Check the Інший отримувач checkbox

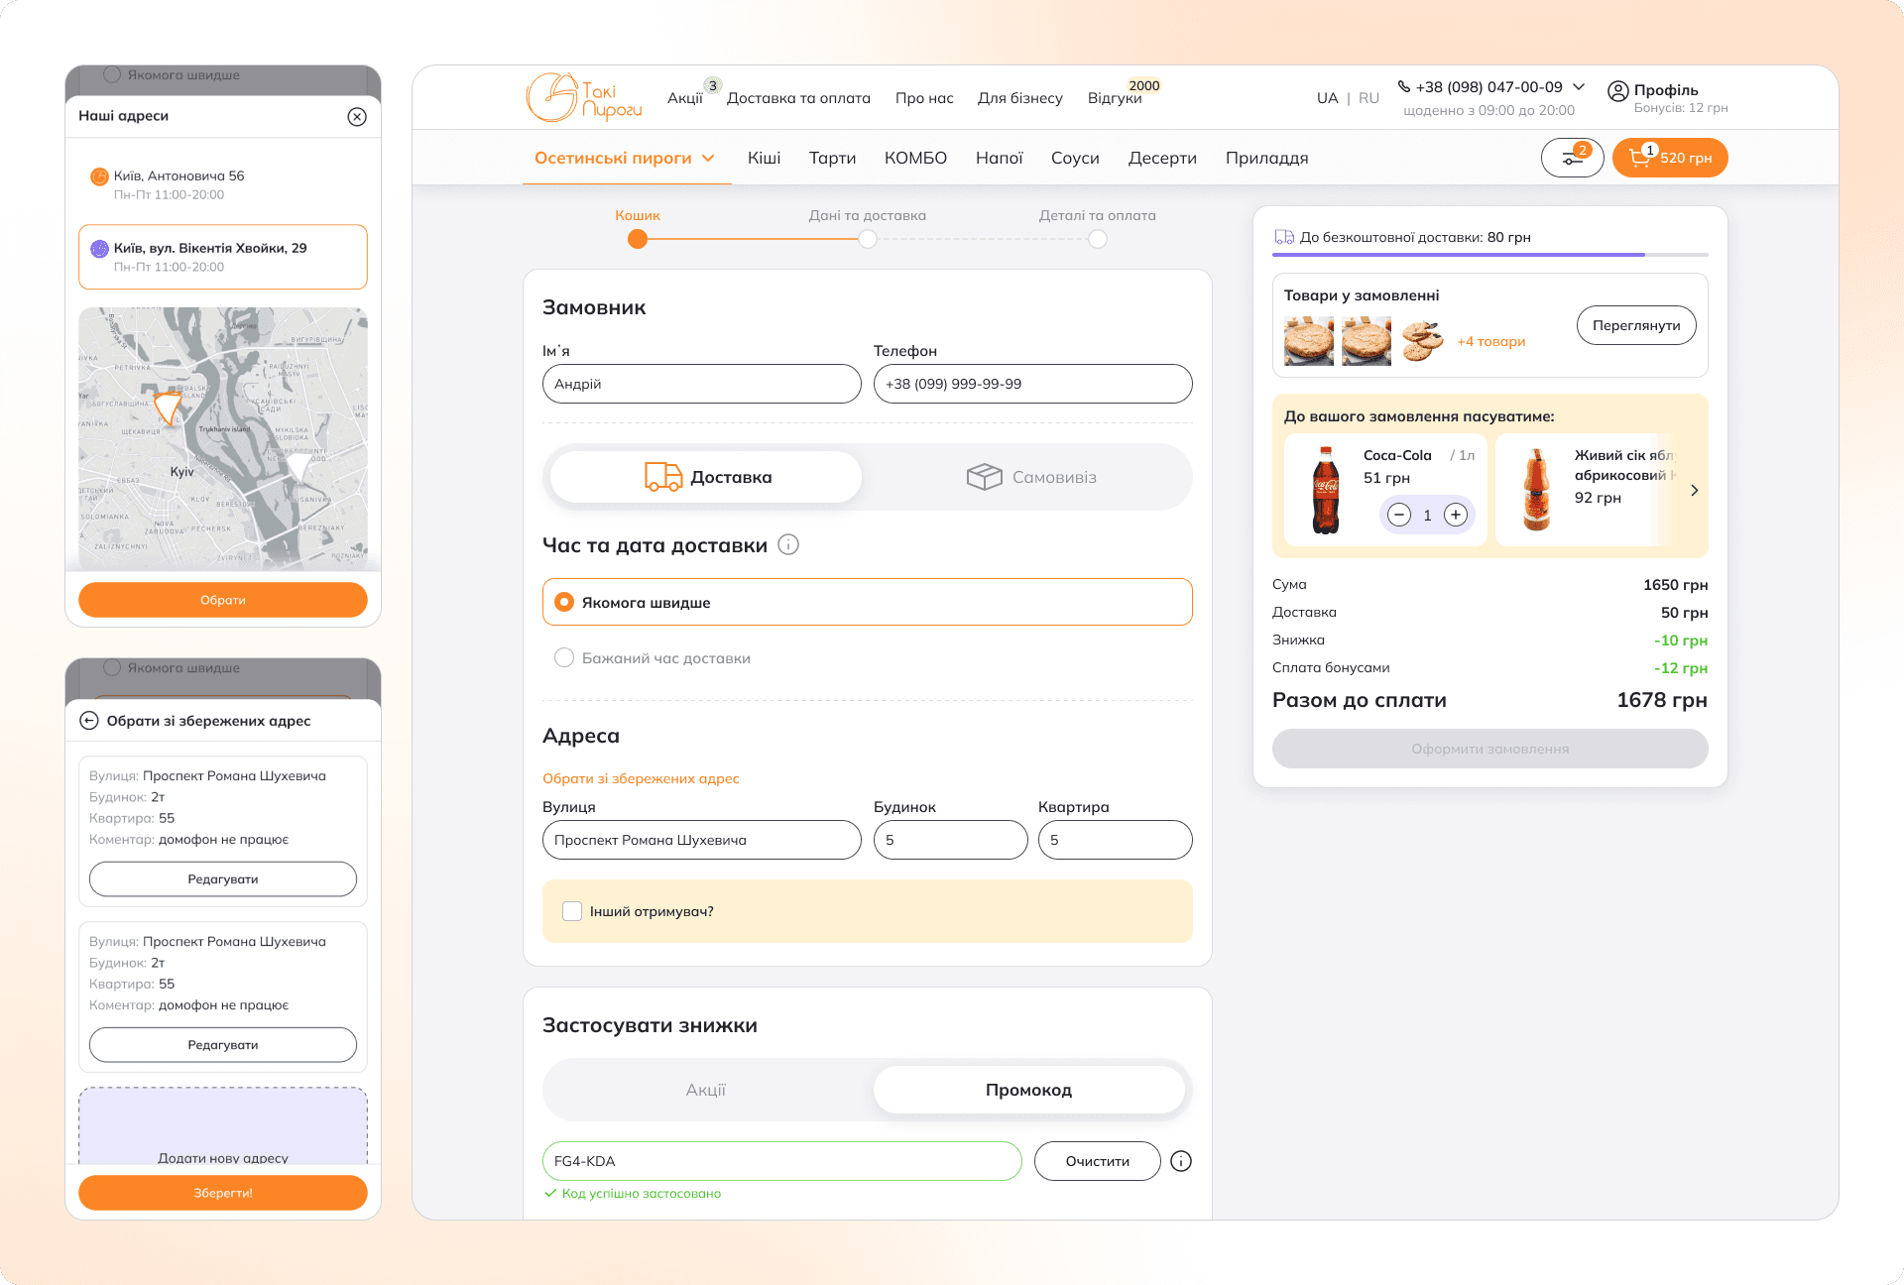coord(572,911)
